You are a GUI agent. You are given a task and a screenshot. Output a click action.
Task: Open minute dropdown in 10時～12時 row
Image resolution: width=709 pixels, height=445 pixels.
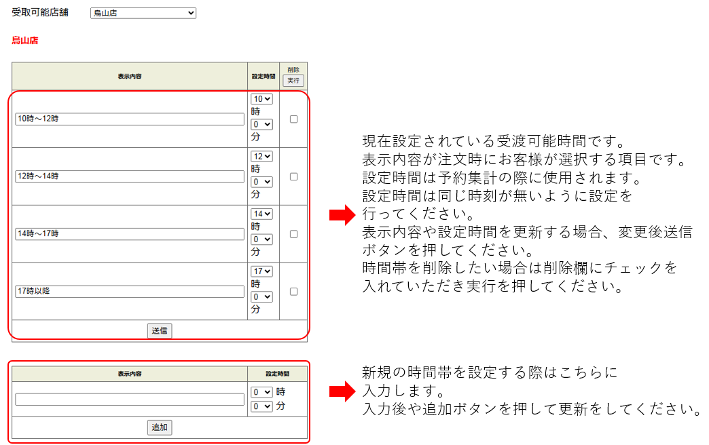pyautogui.click(x=261, y=124)
